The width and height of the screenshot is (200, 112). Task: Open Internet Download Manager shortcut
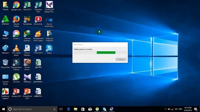(27, 36)
